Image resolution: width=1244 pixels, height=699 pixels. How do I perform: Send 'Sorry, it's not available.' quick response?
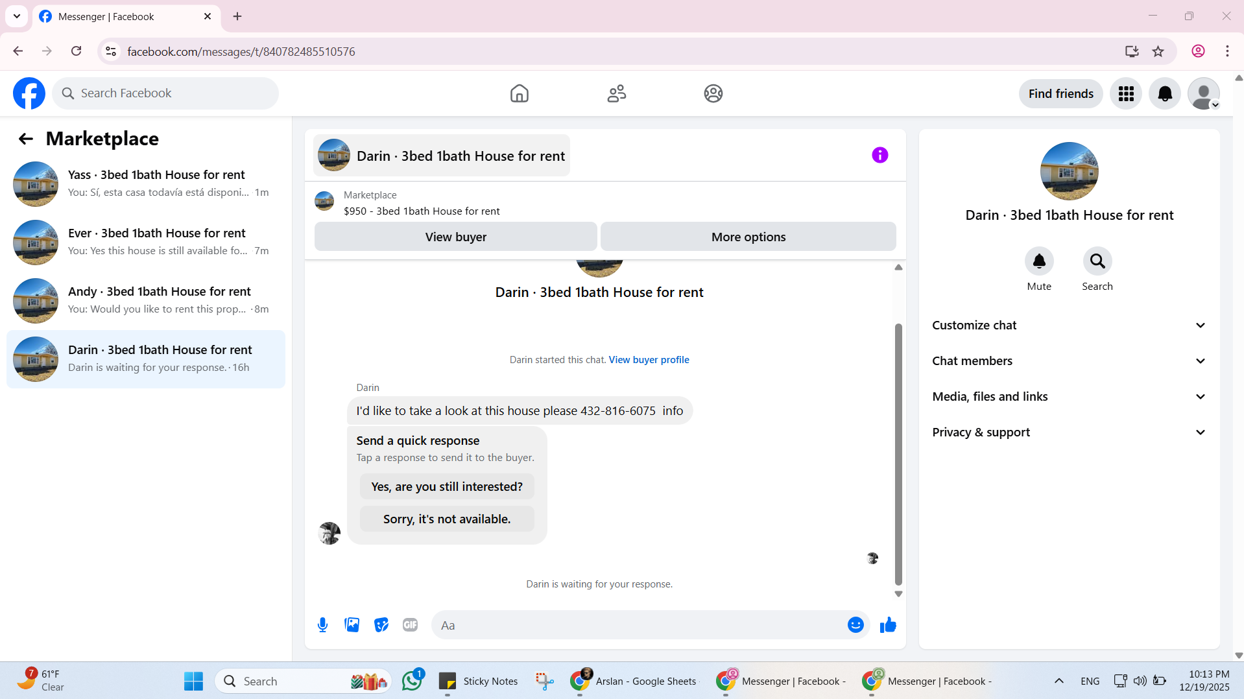tap(447, 519)
